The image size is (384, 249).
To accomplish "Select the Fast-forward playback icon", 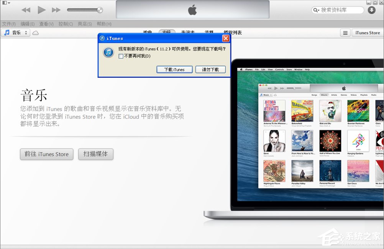I will tap(57, 10).
